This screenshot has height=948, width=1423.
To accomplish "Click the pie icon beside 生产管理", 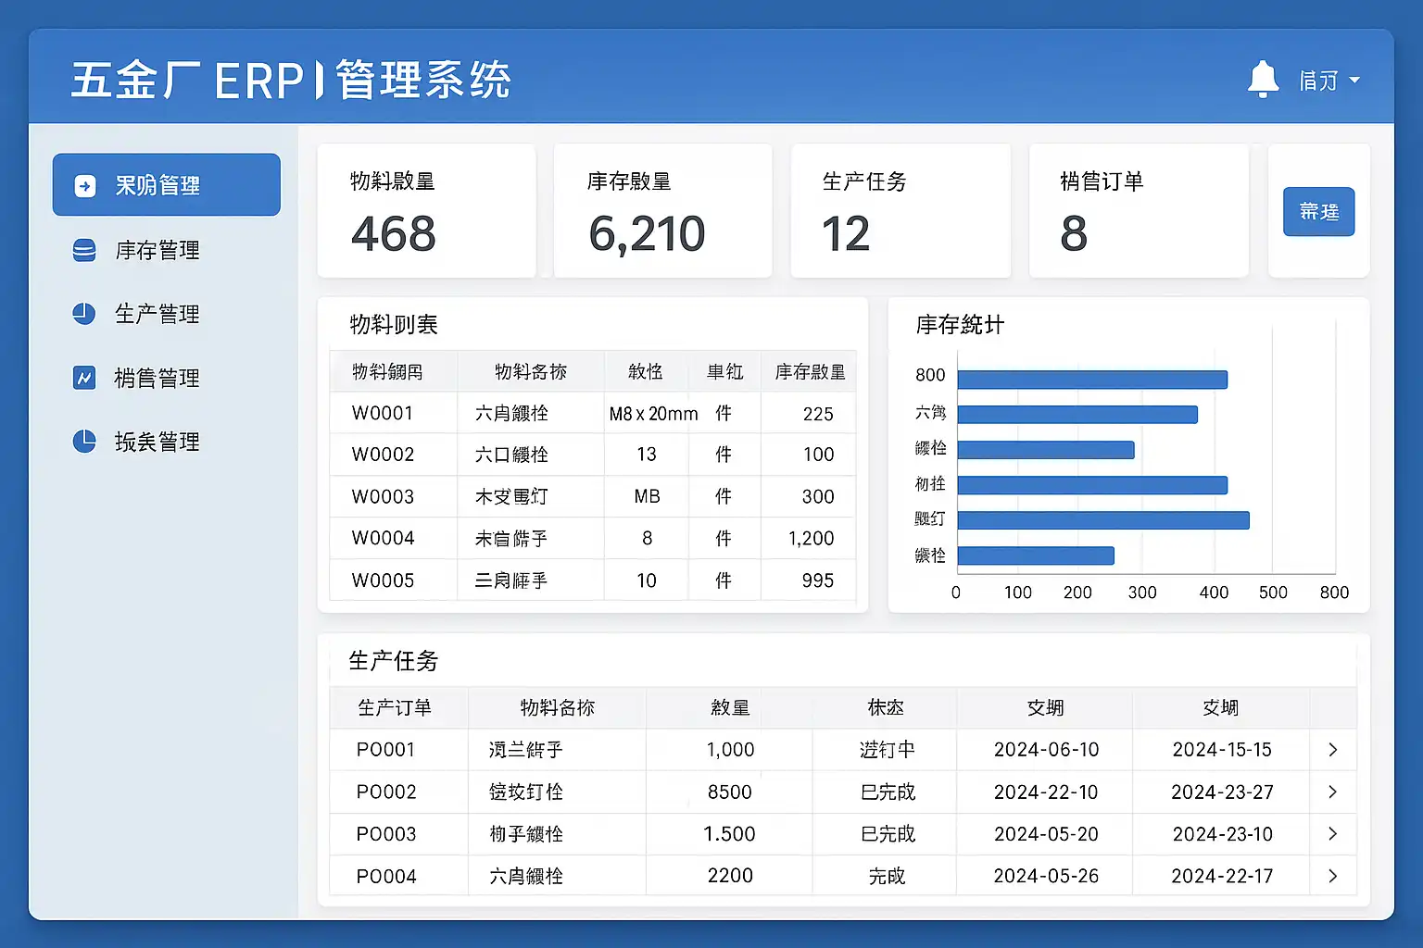I will 84,314.
